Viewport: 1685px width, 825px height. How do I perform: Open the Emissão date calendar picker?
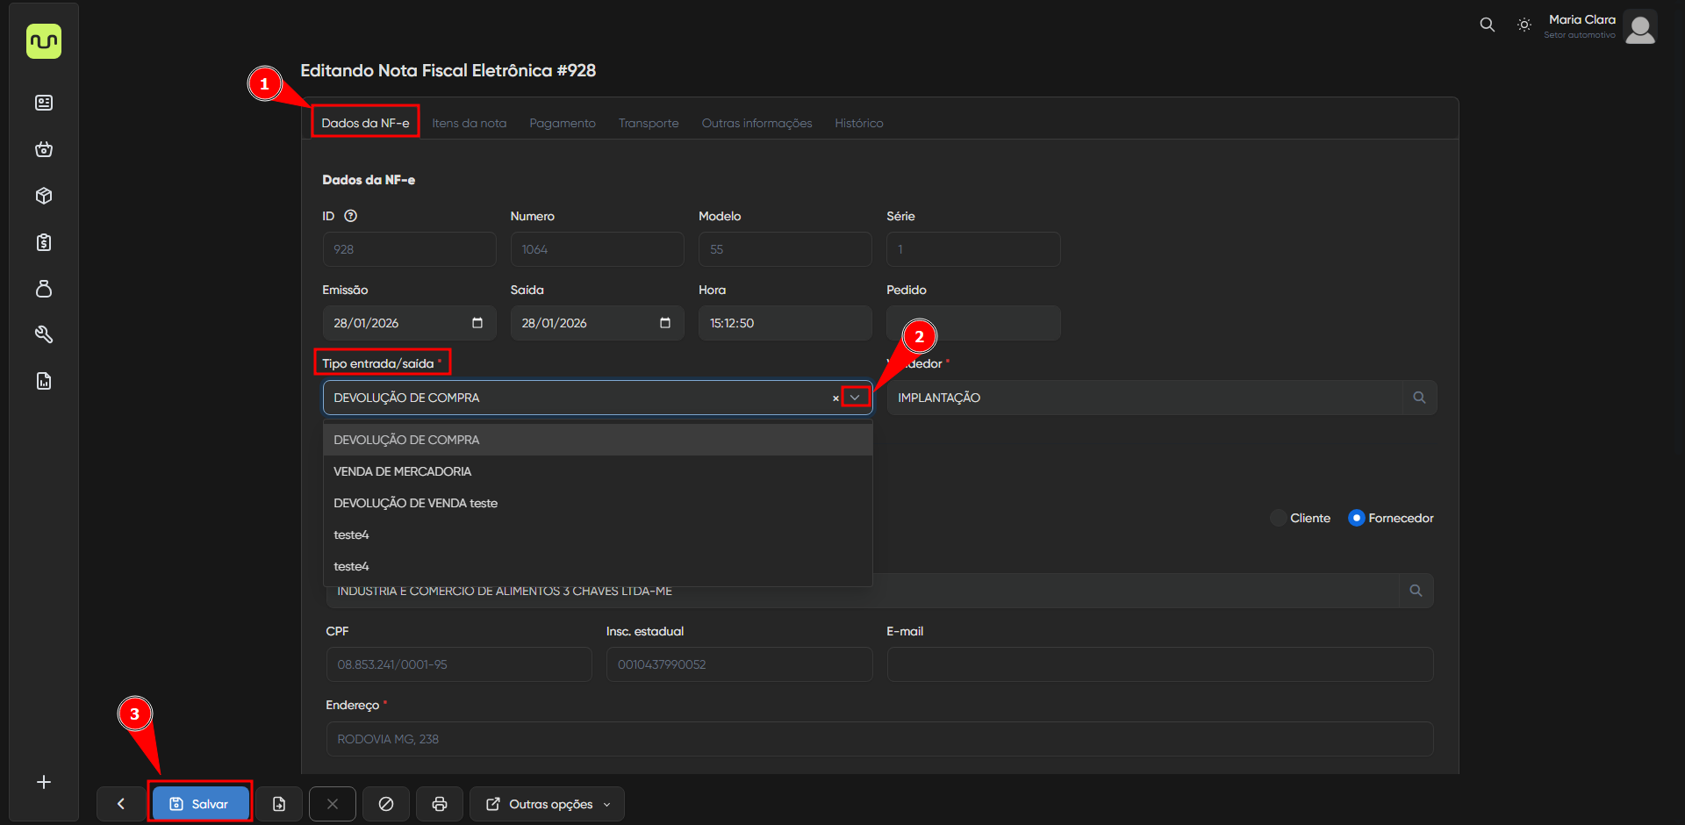tap(477, 323)
